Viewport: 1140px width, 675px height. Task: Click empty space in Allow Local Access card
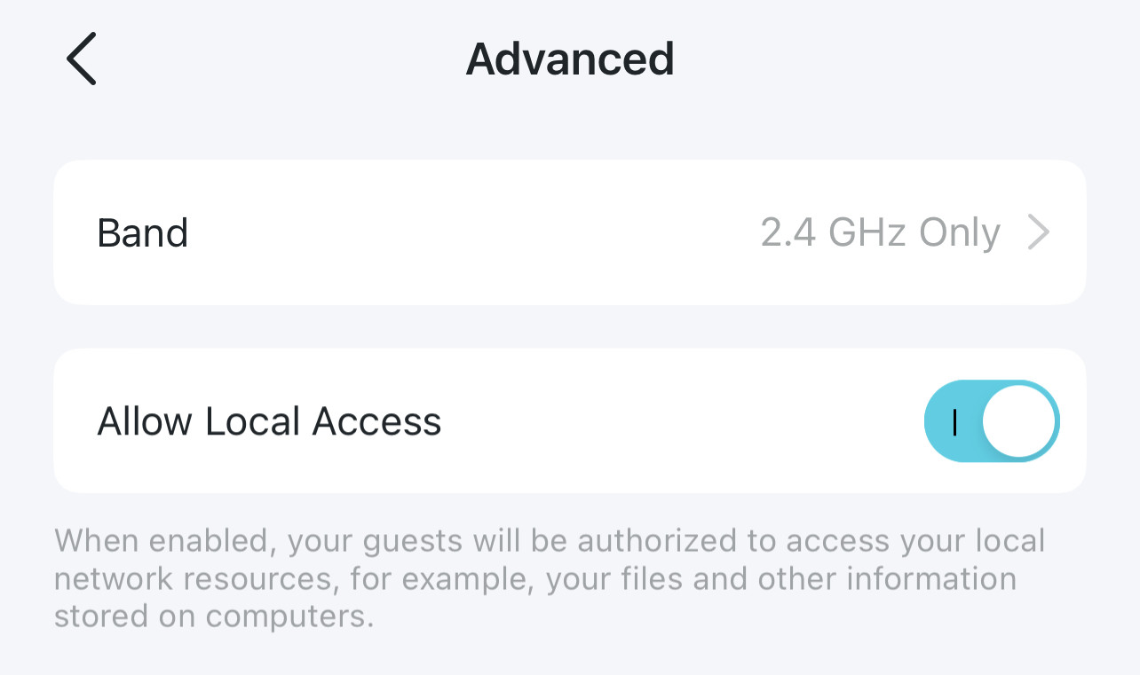pos(684,421)
